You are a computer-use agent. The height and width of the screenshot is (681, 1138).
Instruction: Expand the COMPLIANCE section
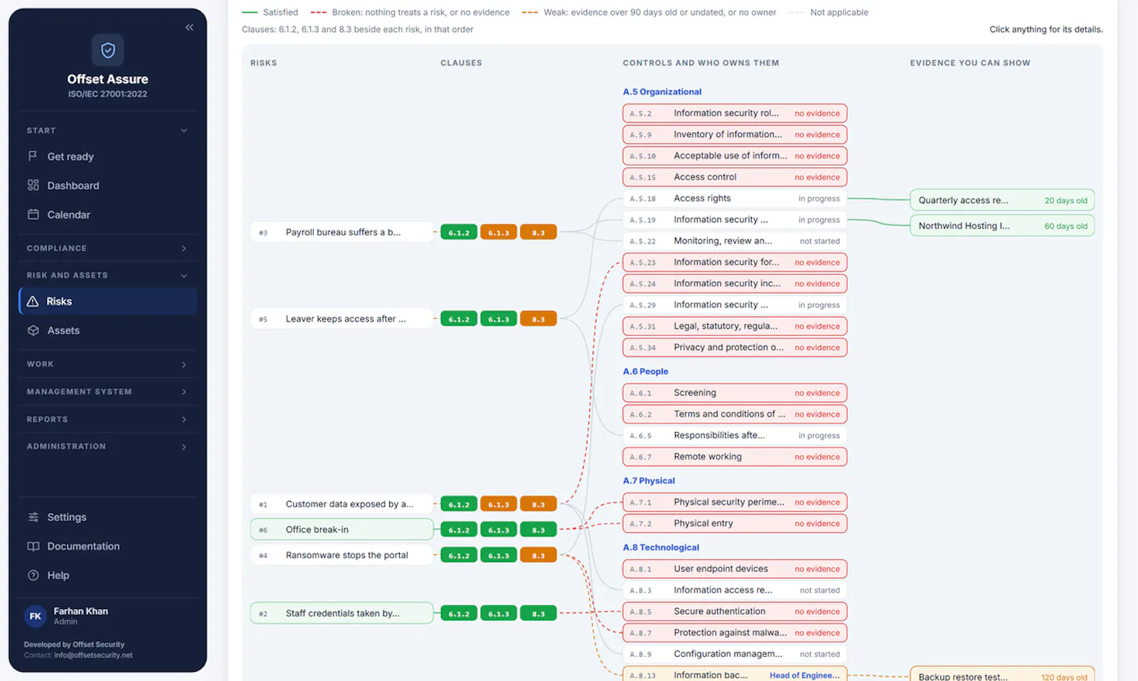pos(107,248)
